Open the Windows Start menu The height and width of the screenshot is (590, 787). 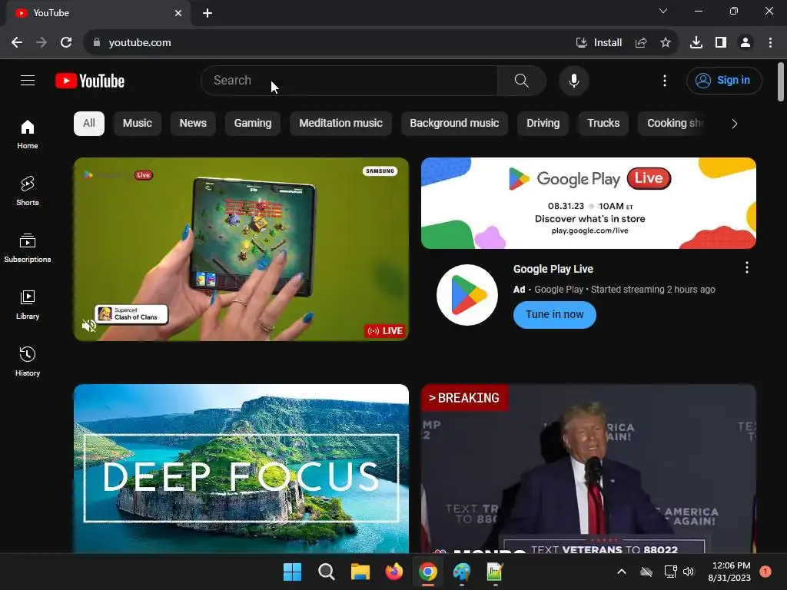click(x=292, y=572)
